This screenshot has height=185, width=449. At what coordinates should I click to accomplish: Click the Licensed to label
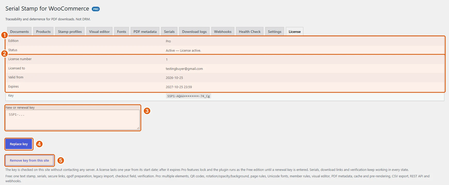[x=16, y=68]
